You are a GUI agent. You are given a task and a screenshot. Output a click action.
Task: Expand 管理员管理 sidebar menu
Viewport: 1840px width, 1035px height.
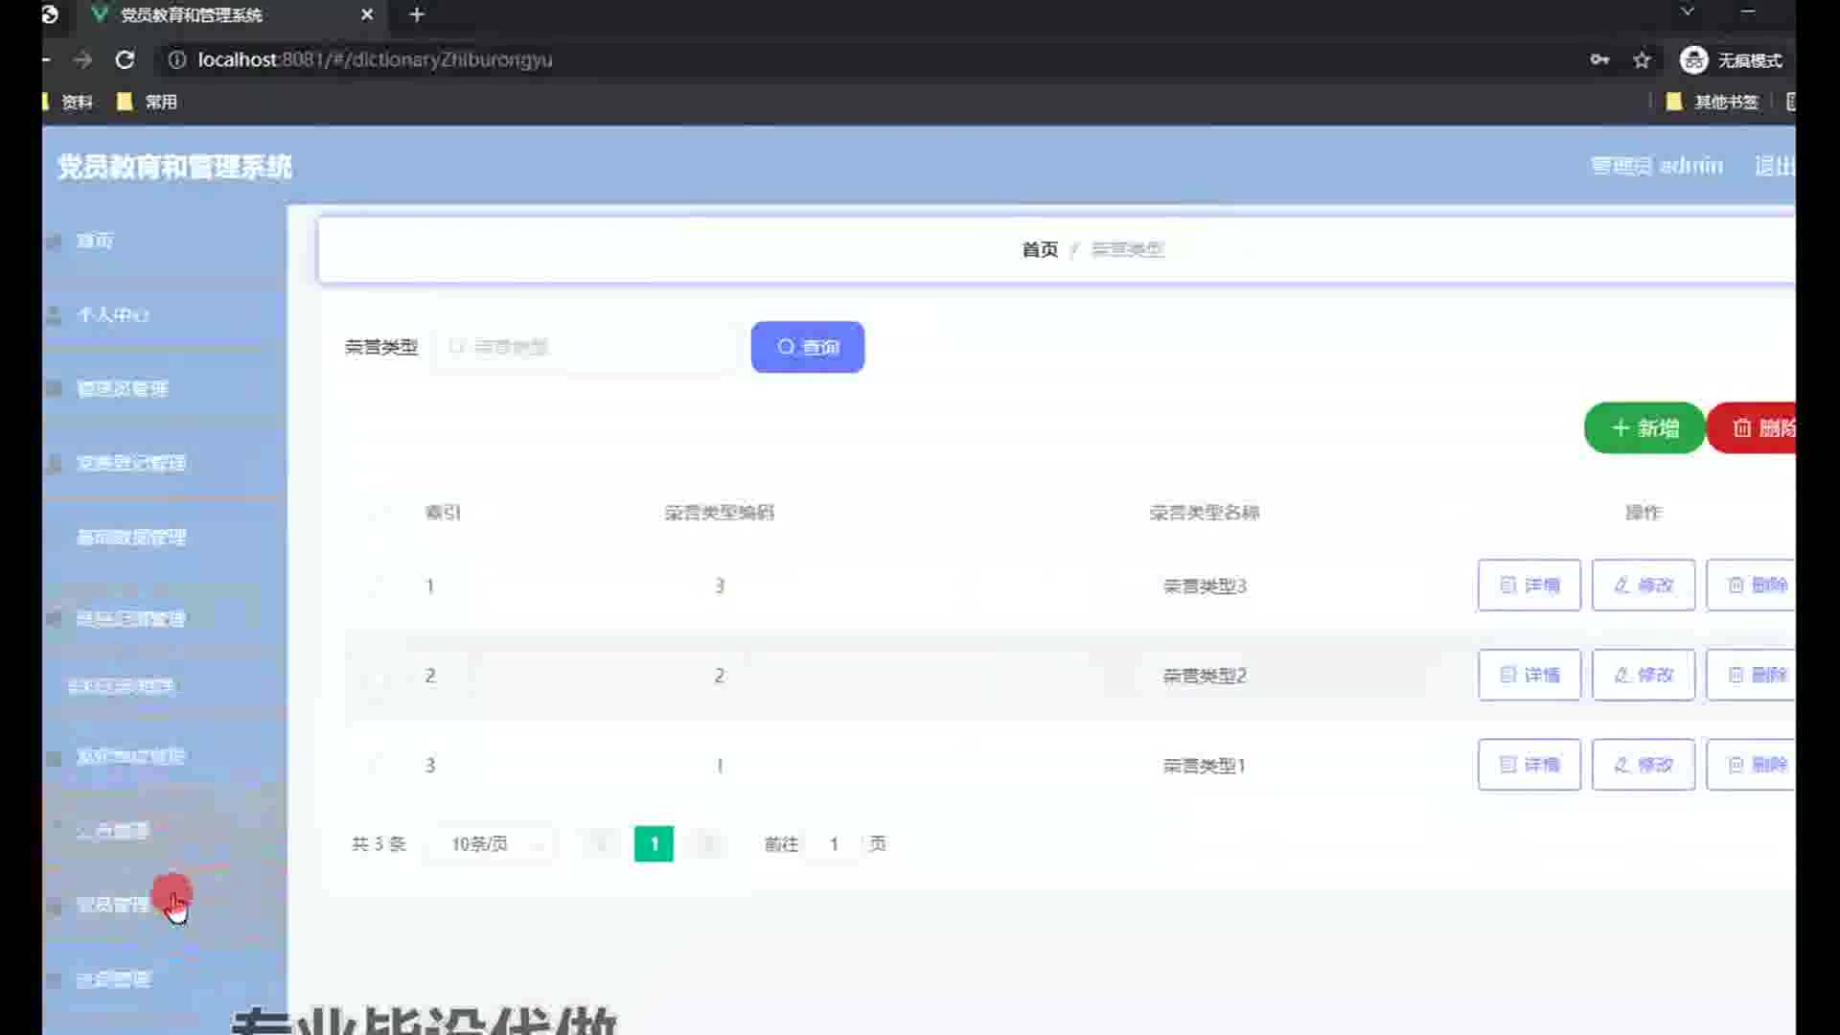(122, 388)
